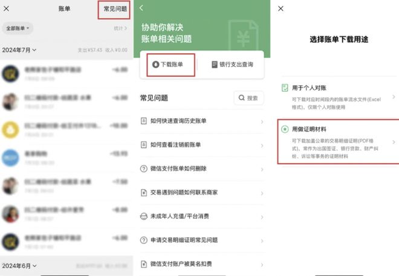This screenshot has width=399, height=276.
Task: Open the 全部账单 filter dropdown
Action: click(x=18, y=28)
